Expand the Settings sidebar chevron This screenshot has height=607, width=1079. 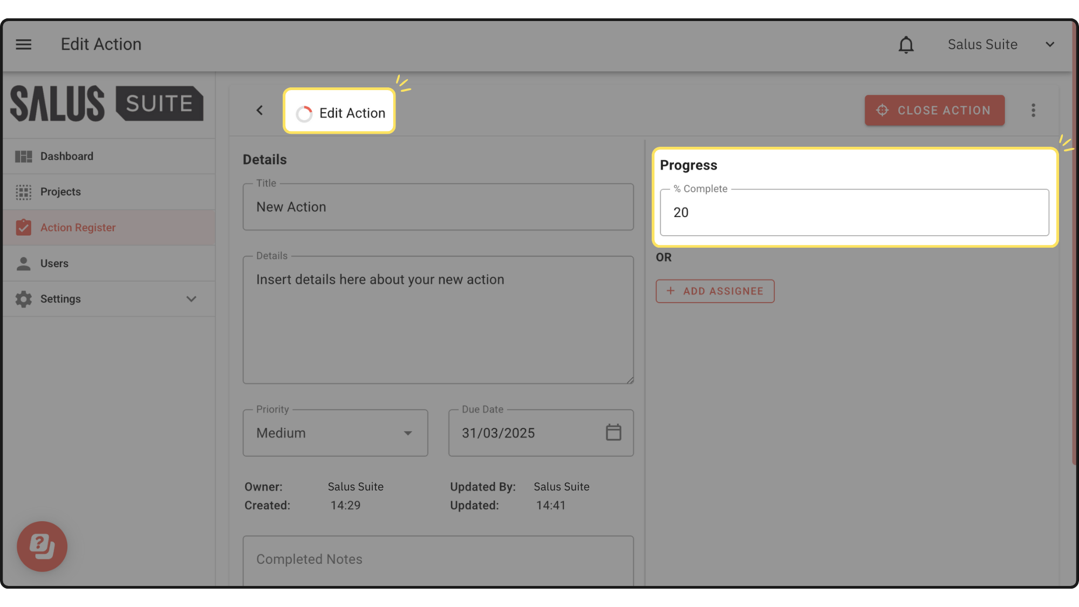click(191, 299)
